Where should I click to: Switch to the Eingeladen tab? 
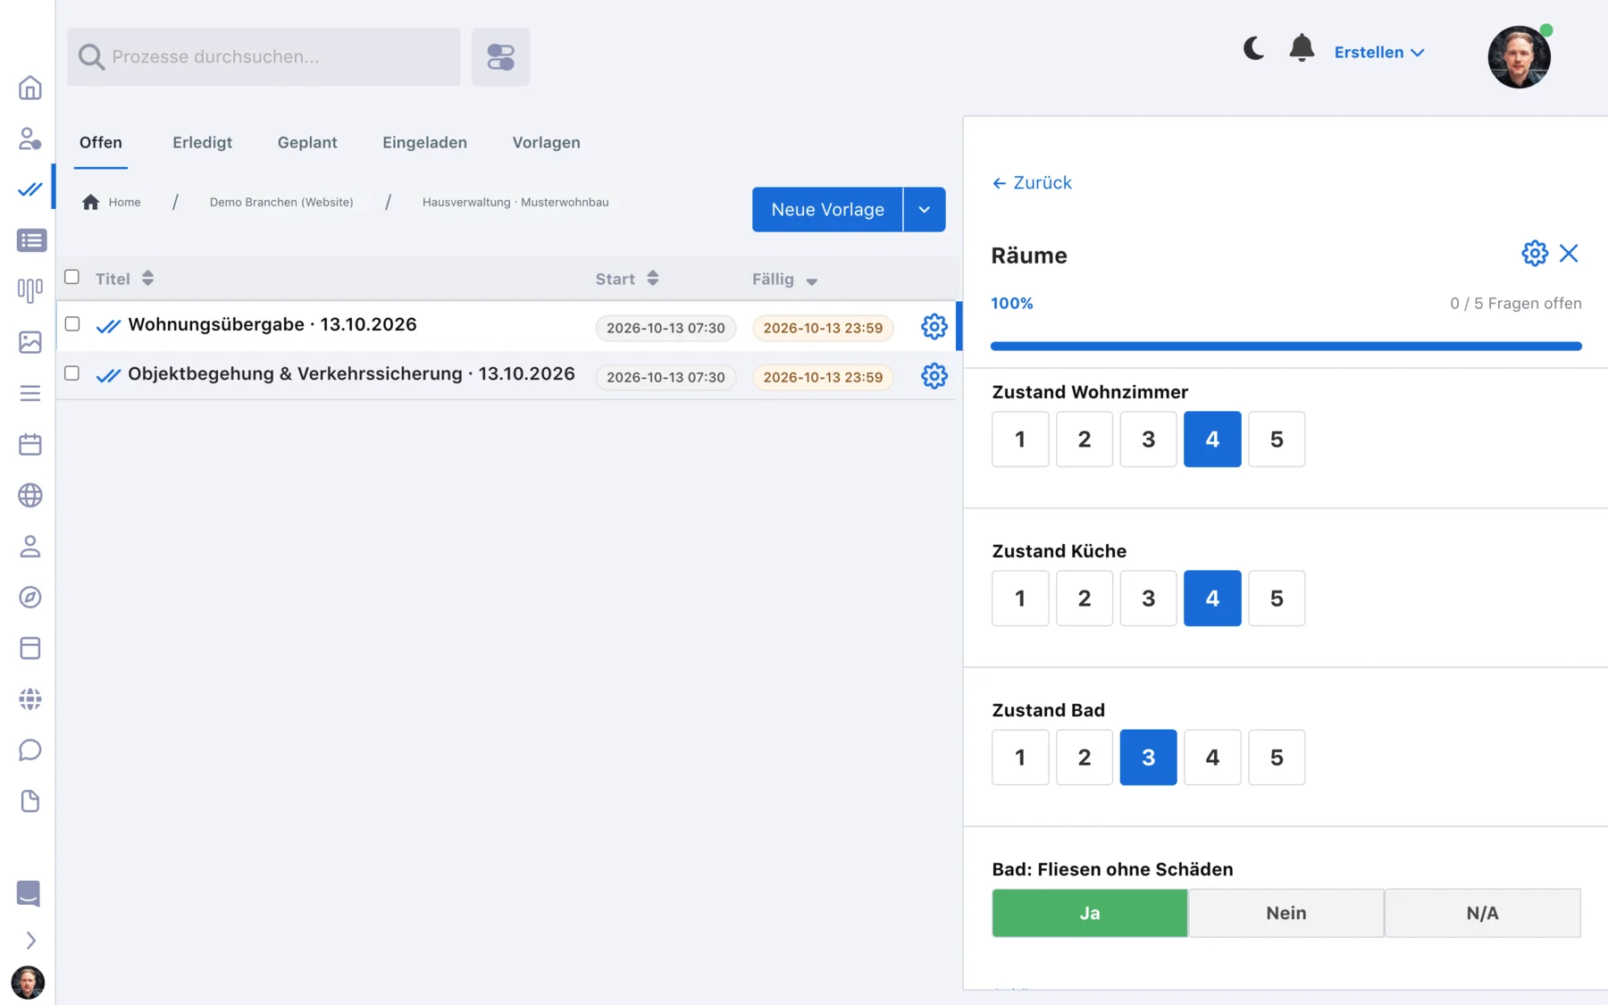tap(424, 142)
